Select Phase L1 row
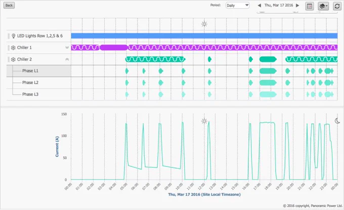Viewport: 344px width, 210px height. (x=39, y=71)
